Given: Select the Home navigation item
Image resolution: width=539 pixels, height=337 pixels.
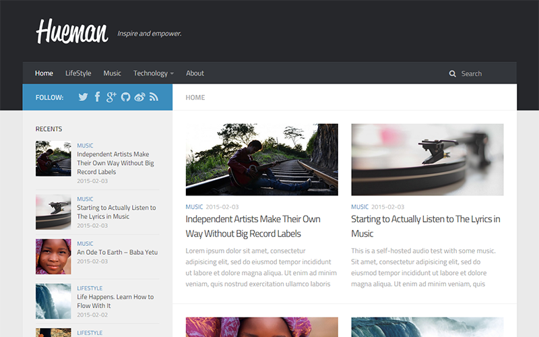Looking at the screenshot, I should point(44,73).
